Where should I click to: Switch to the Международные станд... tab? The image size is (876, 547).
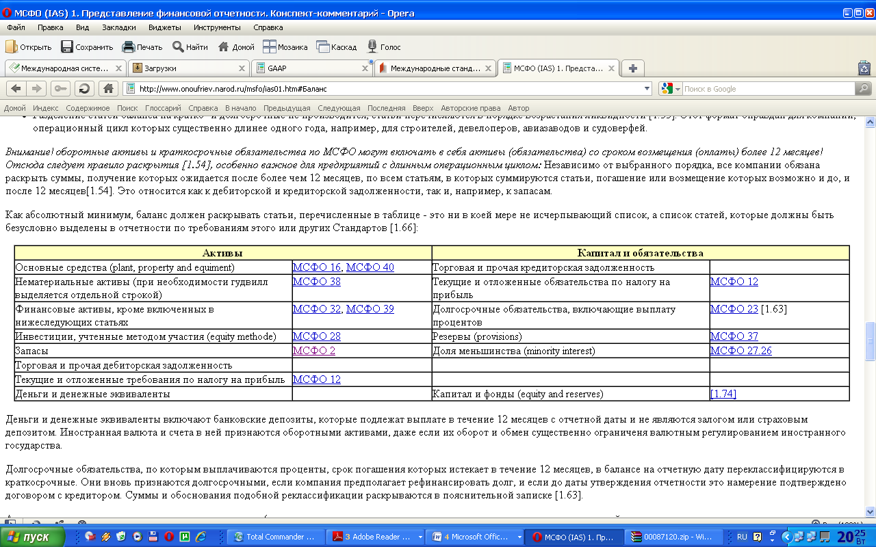click(x=435, y=68)
